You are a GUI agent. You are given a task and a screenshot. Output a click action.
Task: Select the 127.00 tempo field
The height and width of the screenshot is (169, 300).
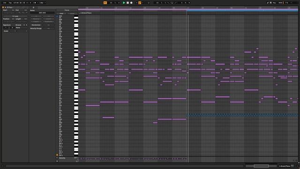(16, 3)
